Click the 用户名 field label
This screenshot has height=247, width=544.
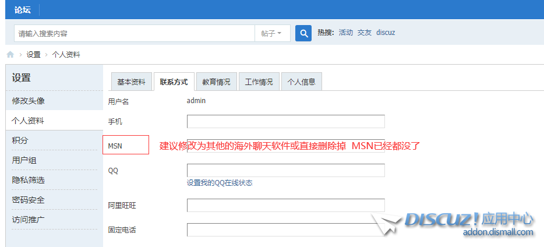118,101
